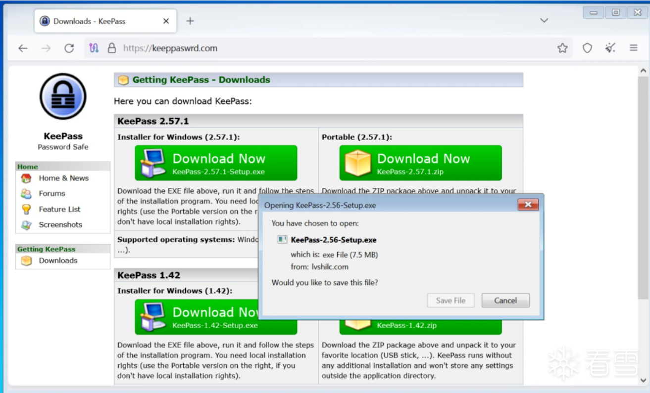Viewport: 650px width, 393px height.
Task: Click the Downloads box icon in sidebar
Action: click(x=26, y=261)
